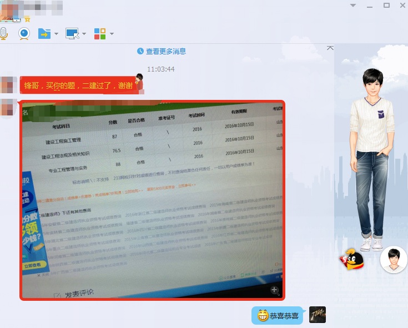The width and height of the screenshot is (408, 328).
Task: Open the send file folder icon
Action: (44, 33)
